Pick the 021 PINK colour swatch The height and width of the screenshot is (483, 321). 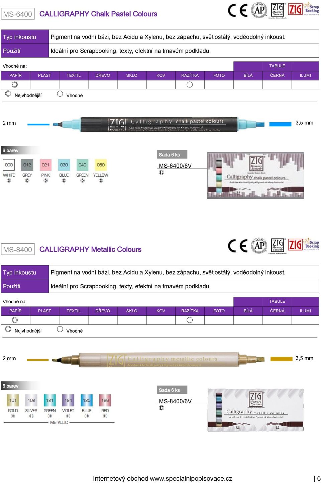(x=45, y=165)
